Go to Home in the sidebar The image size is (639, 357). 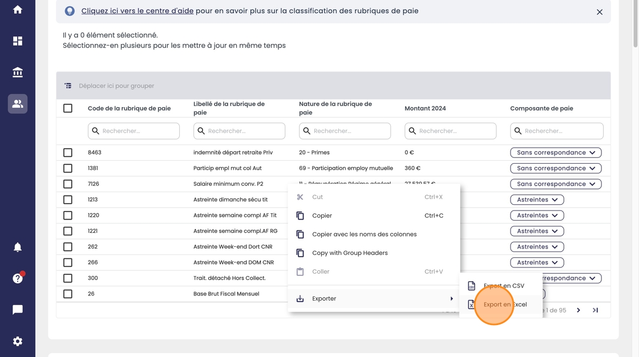[18, 10]
